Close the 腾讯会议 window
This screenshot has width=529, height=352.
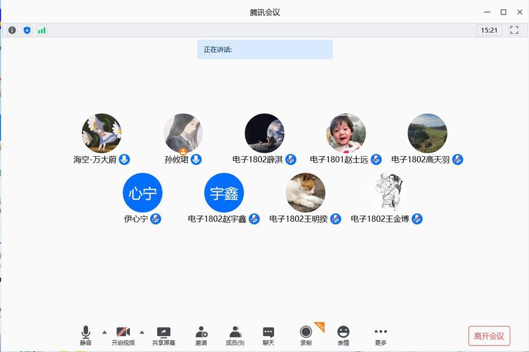coord(520,12)
